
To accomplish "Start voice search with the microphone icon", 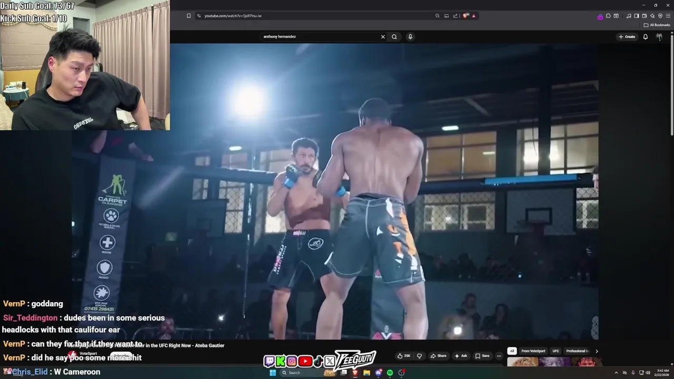I will pyautogui.click(x=410, y=37).
